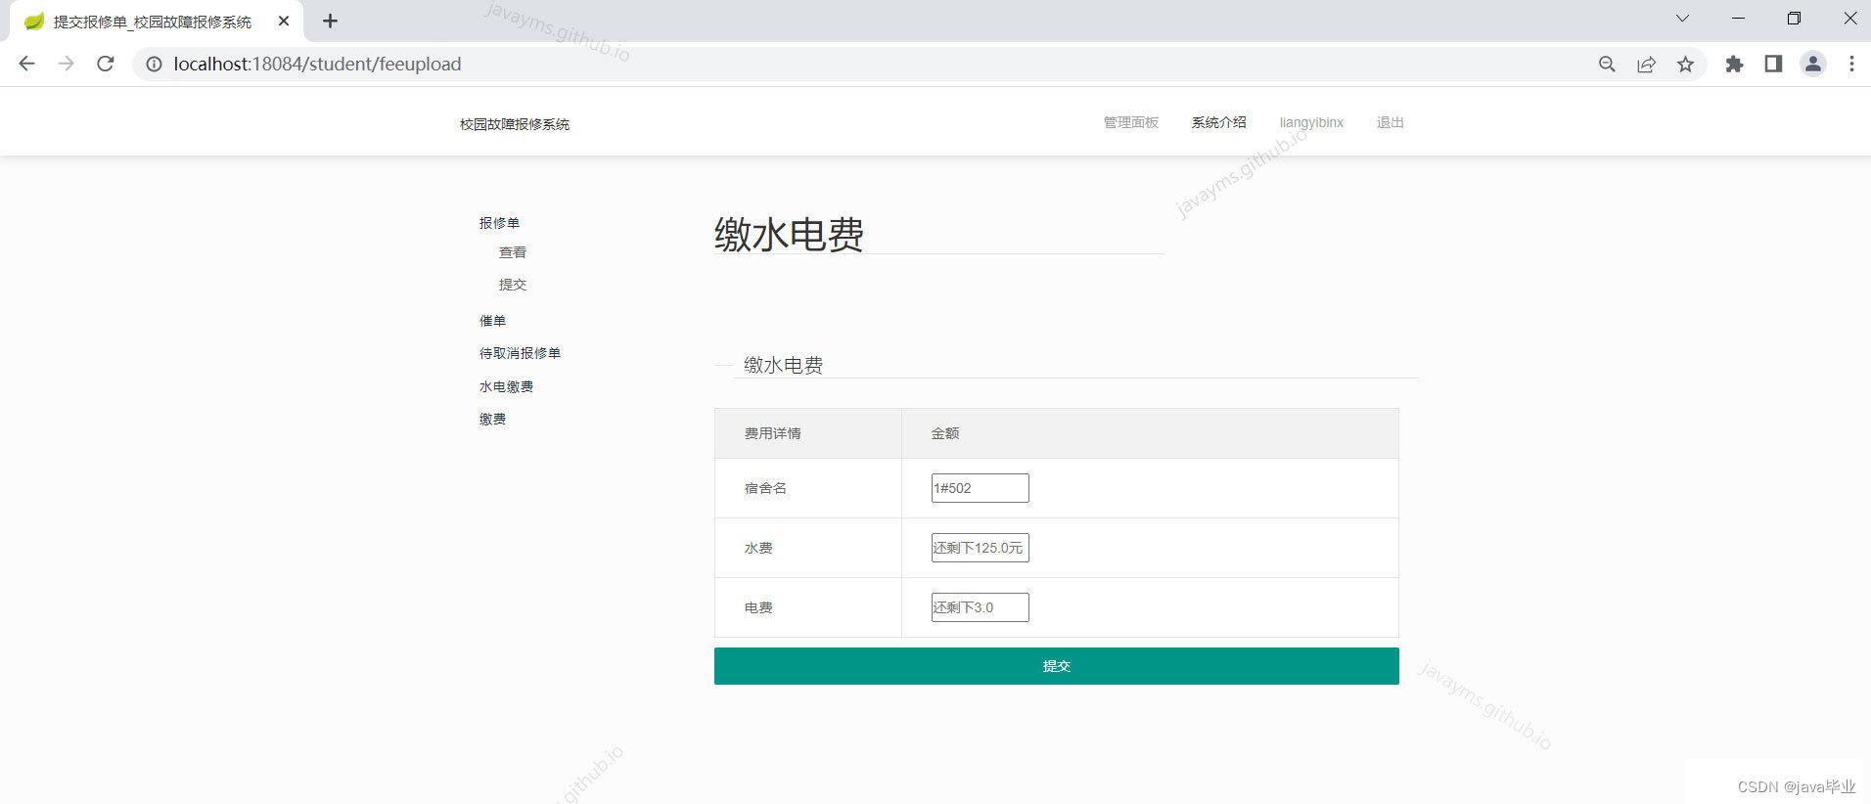Share this page via the share icon
1871x804 pixels.
1646,64
